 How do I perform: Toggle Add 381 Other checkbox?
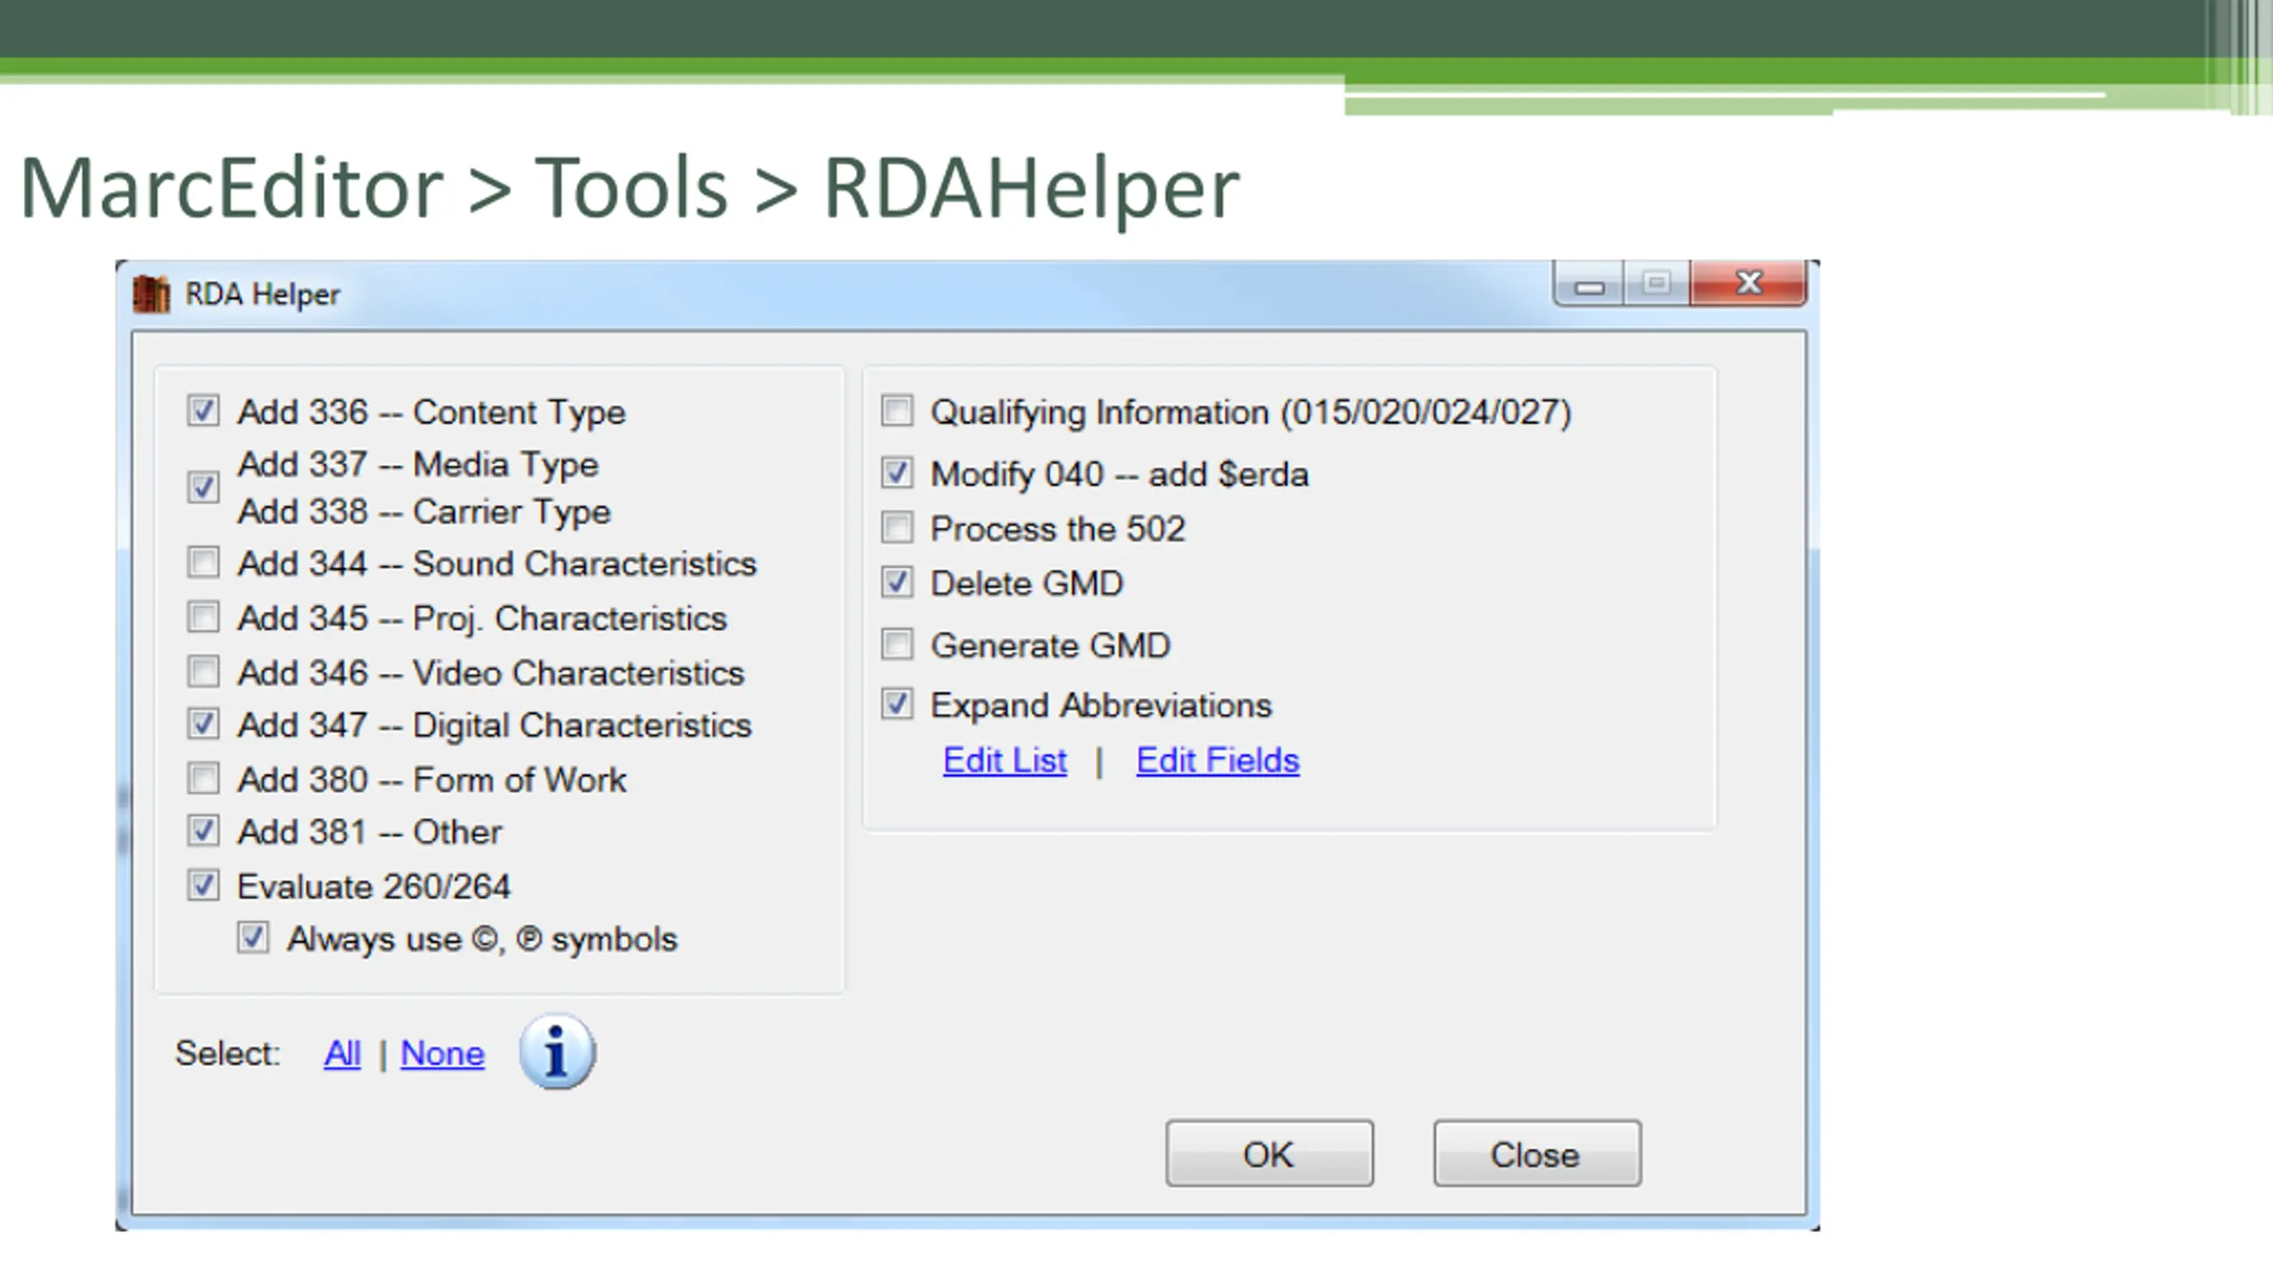point(203,831)
